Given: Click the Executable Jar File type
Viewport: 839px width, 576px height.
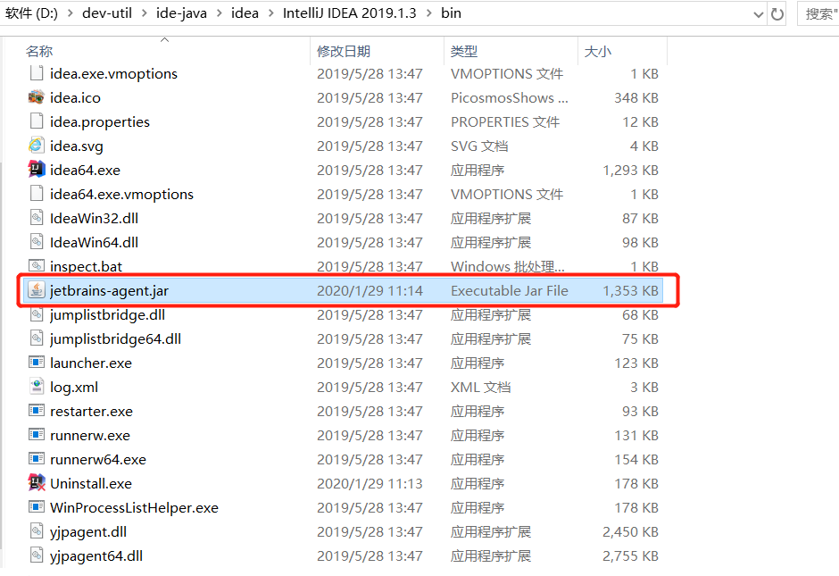Looking at the screenshot, I should click(510, 290).
